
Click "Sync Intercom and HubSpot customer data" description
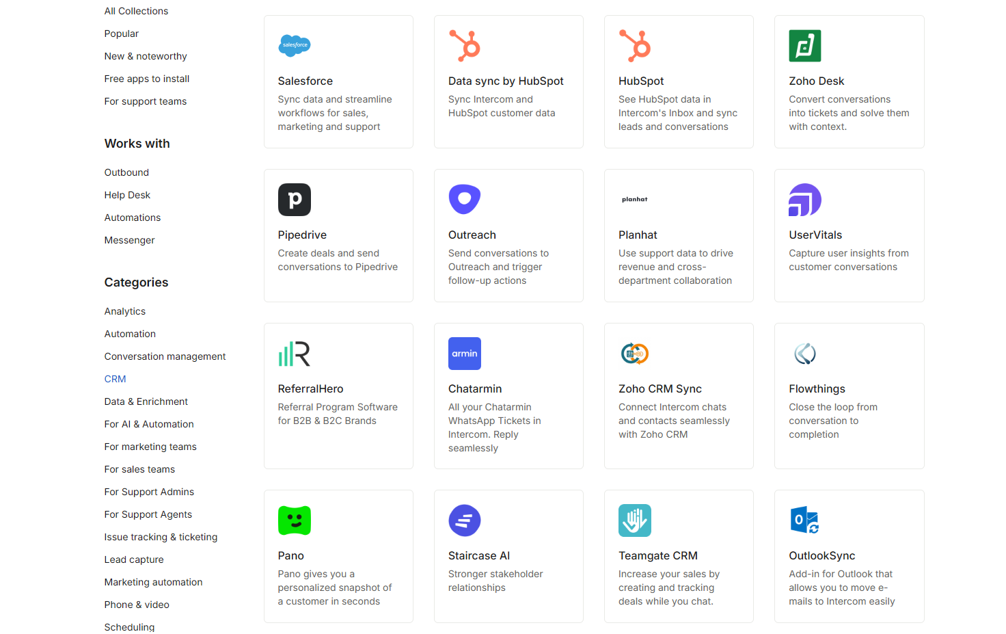502,106
